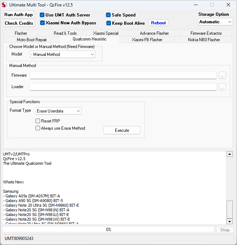This screenshot has height=245, width=237.
Task: Select the Qualcomm Heuristic tab
Action: tap(90, 39)
